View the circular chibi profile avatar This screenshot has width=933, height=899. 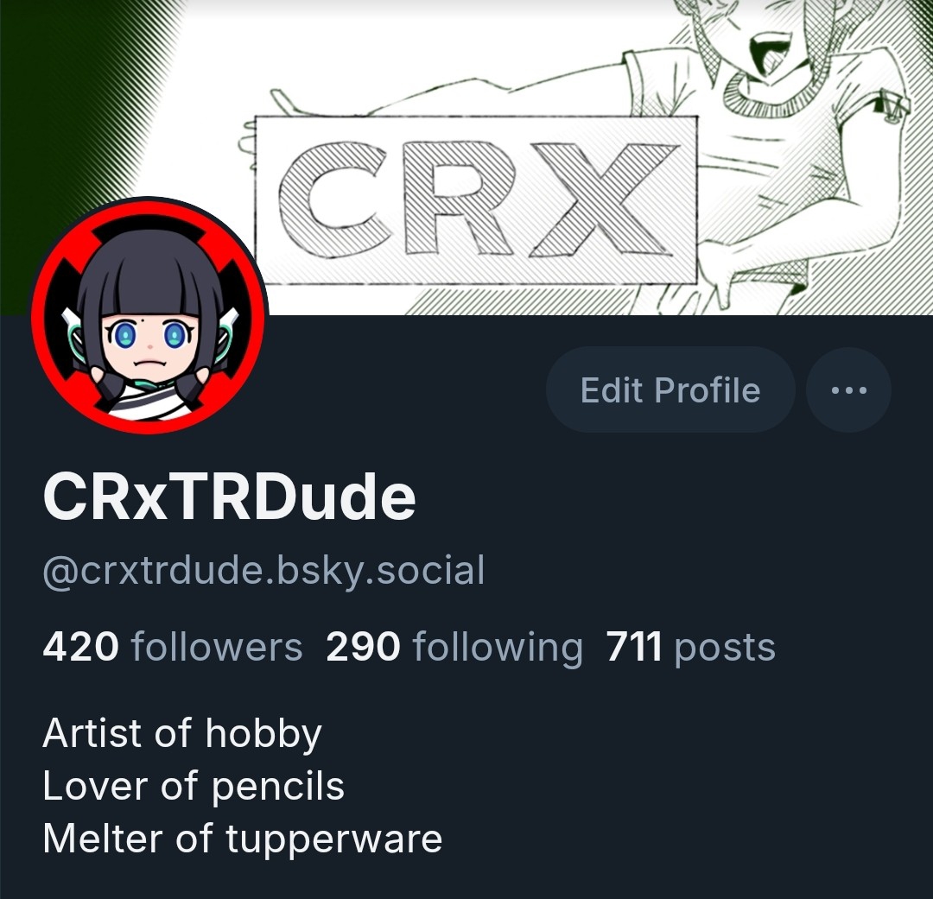tap(149, 315)
